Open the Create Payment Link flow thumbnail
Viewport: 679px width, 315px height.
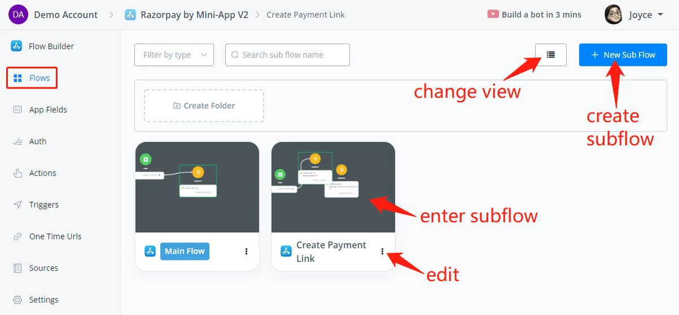(333, 187)
